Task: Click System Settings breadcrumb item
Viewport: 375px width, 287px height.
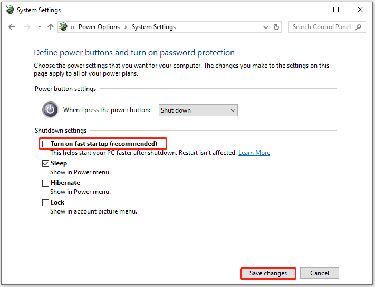Action: click(x=153, y=27)
